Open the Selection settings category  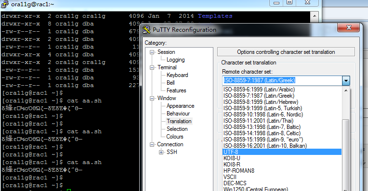[177, 129]
